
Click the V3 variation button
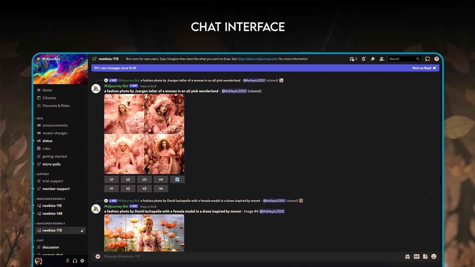pyautogui.click(x=144, y=189)
